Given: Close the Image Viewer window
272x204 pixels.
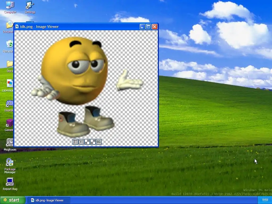Looking at the screenshot, I should pyautogui.click(x=155, y=27).
